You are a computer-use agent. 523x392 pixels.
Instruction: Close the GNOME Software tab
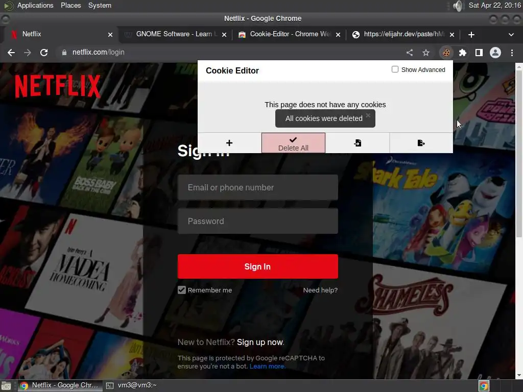pyautogui.click(x=224, y=34)
